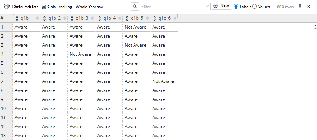The width and height of the screenshot is (317, 140).
Task: Select row number 7 header
Action: click(x=6, y=81)
